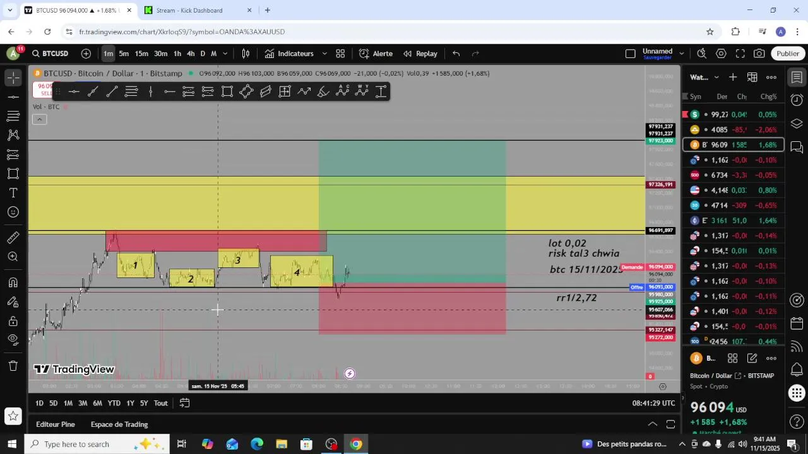Switch to the Stream - Kick Dashboard tab
Viewport: 808px width, 454px height.
pos(197,10)
